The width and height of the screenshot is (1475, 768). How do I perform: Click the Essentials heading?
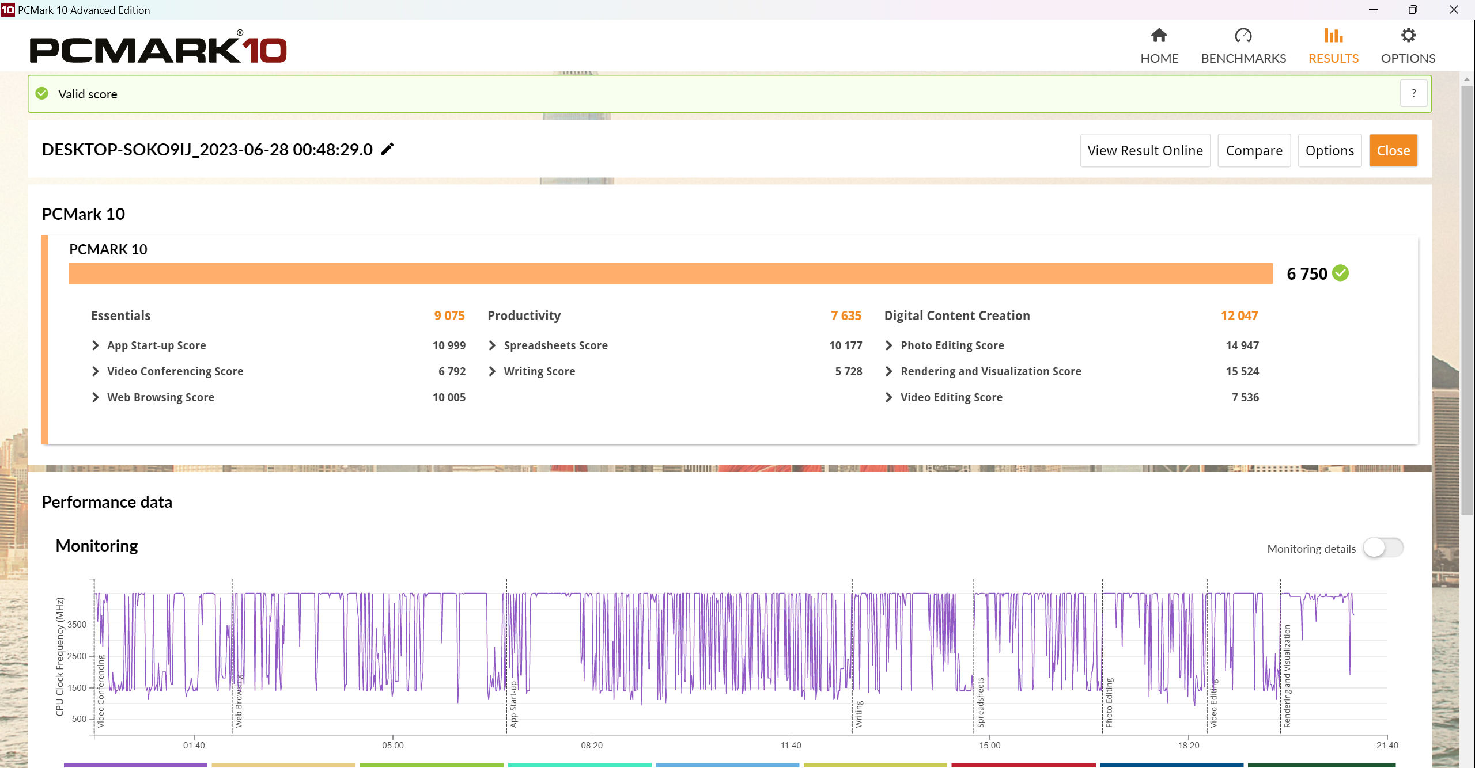(x=120, y=315)
